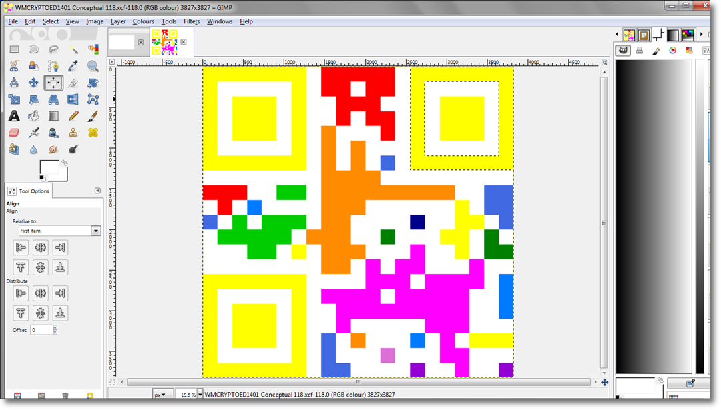Open the Relative to 'First item' dropdown
This screenshot has width=721, height=410.
60,231
